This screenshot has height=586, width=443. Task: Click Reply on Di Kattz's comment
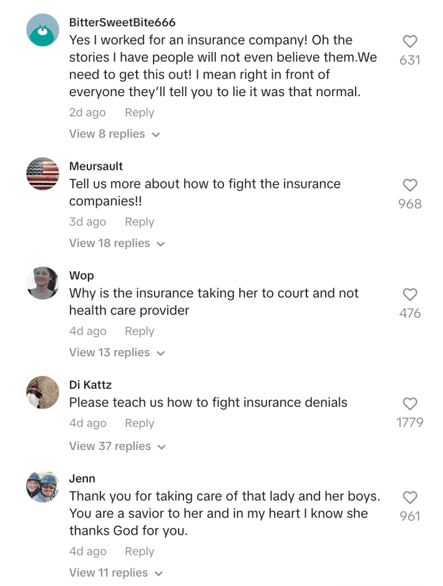pos(139,422)
